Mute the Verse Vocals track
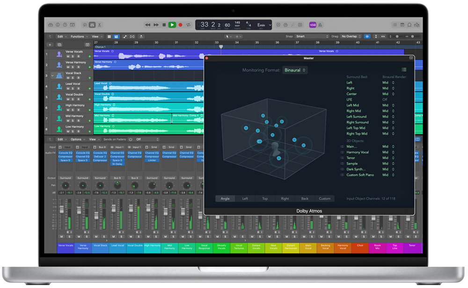The width and height of the screenshot is (468, 288). click(68, 56)
